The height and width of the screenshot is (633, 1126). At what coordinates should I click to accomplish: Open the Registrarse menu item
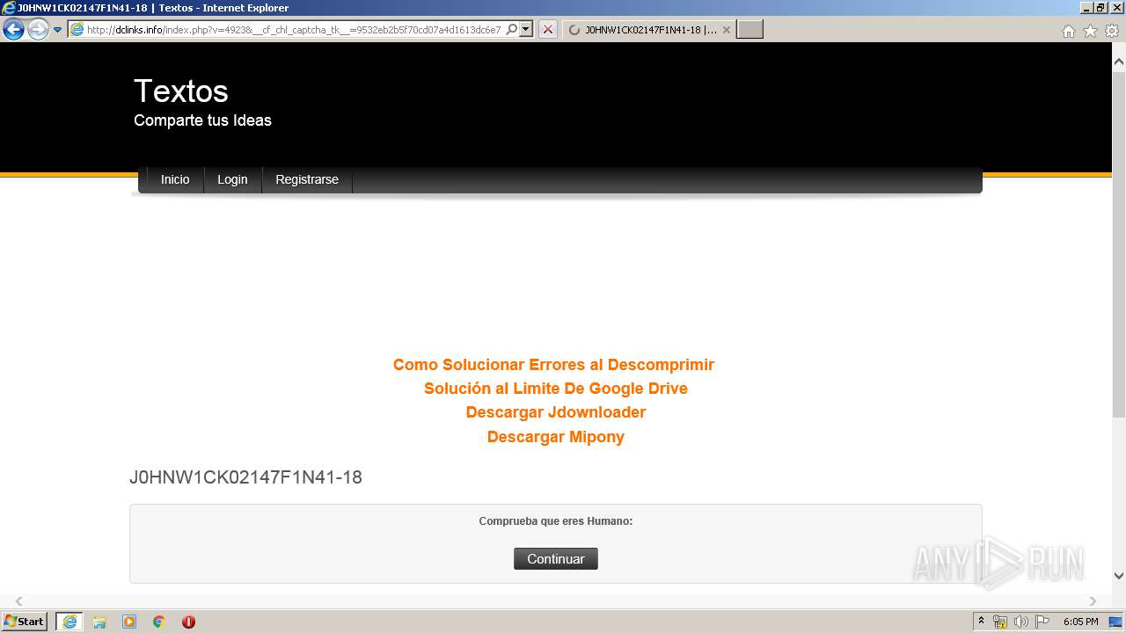pos(307,179)
